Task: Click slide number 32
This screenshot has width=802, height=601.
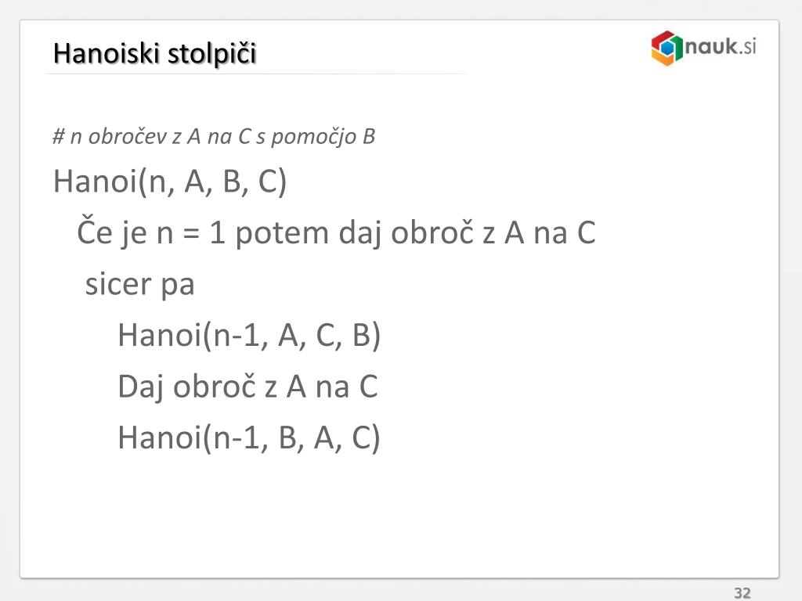Action: (x=742, y=593)
